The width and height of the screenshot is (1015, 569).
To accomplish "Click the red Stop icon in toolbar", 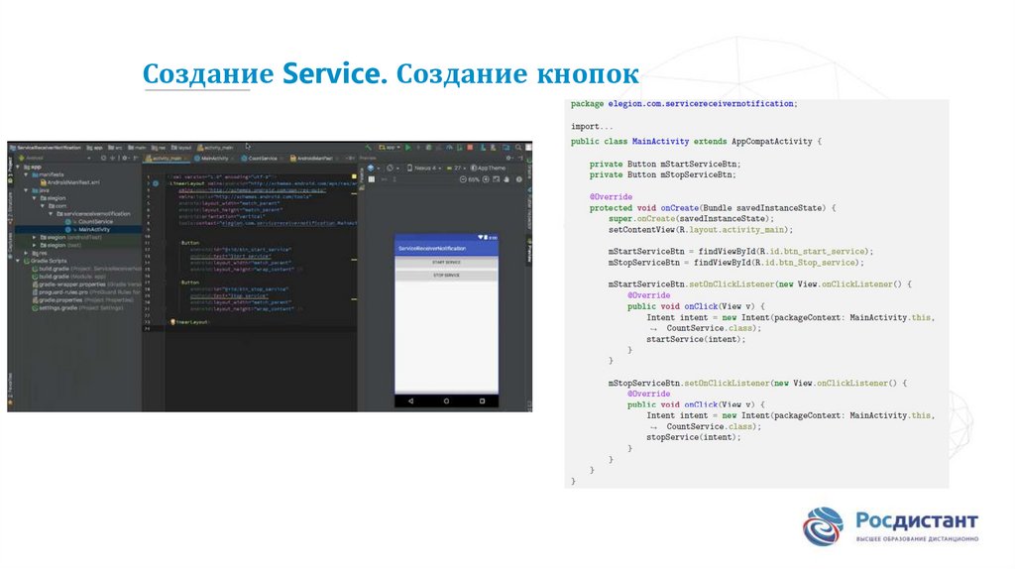I will (470, 148).
